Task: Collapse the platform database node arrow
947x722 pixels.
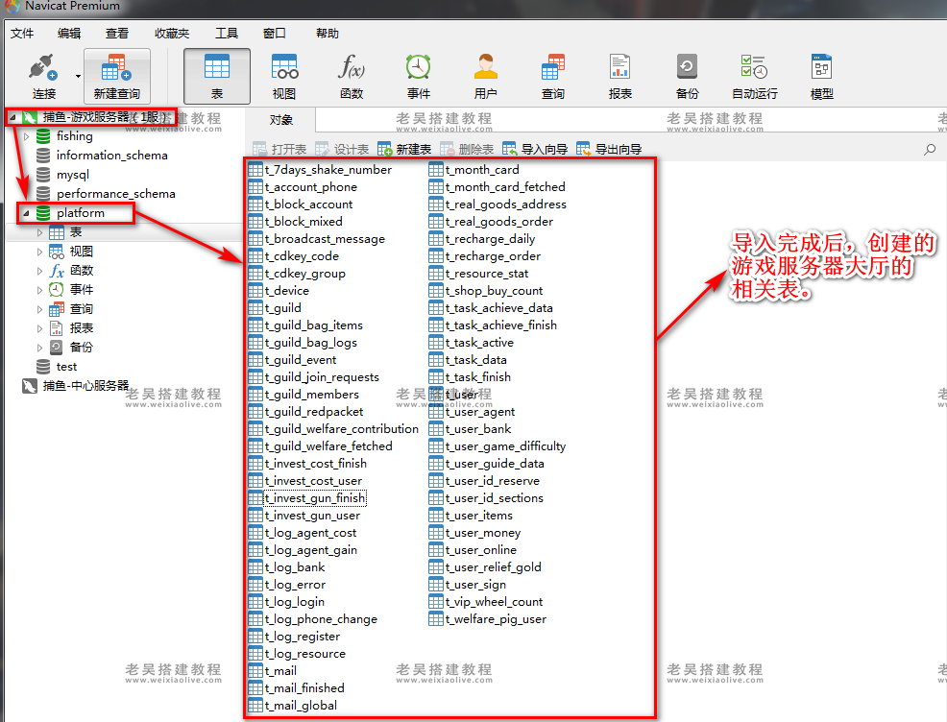Action: point(26,213)
